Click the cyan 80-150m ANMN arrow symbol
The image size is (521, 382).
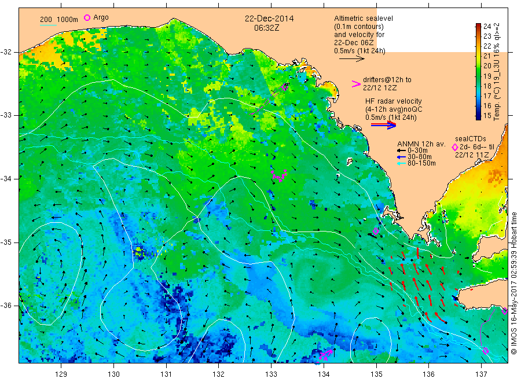[401, 163]
